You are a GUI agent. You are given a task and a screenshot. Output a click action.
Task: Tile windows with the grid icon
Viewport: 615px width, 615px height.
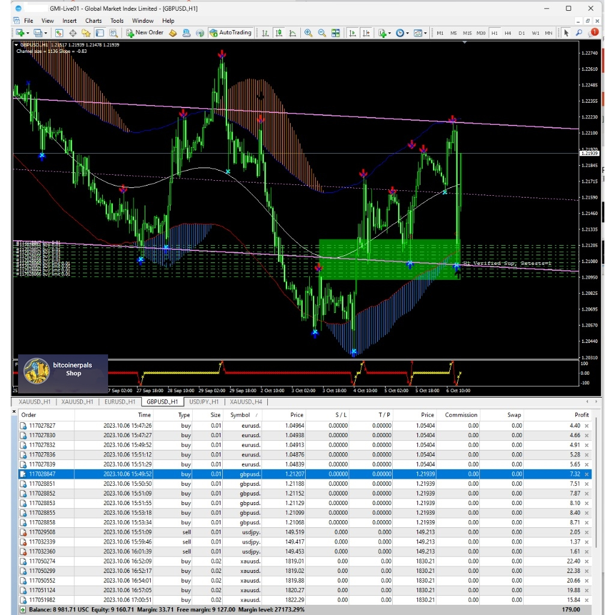(x=336, y=33)
